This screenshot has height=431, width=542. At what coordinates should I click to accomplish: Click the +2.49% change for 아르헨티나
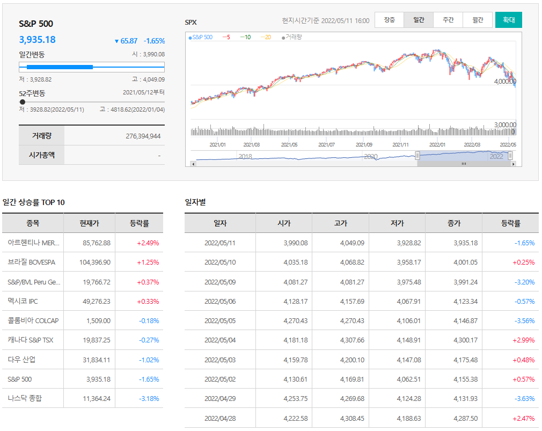click(x=148, y=243)
